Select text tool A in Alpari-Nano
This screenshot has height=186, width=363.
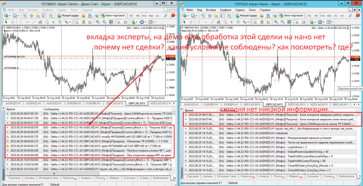coord(232,22)
